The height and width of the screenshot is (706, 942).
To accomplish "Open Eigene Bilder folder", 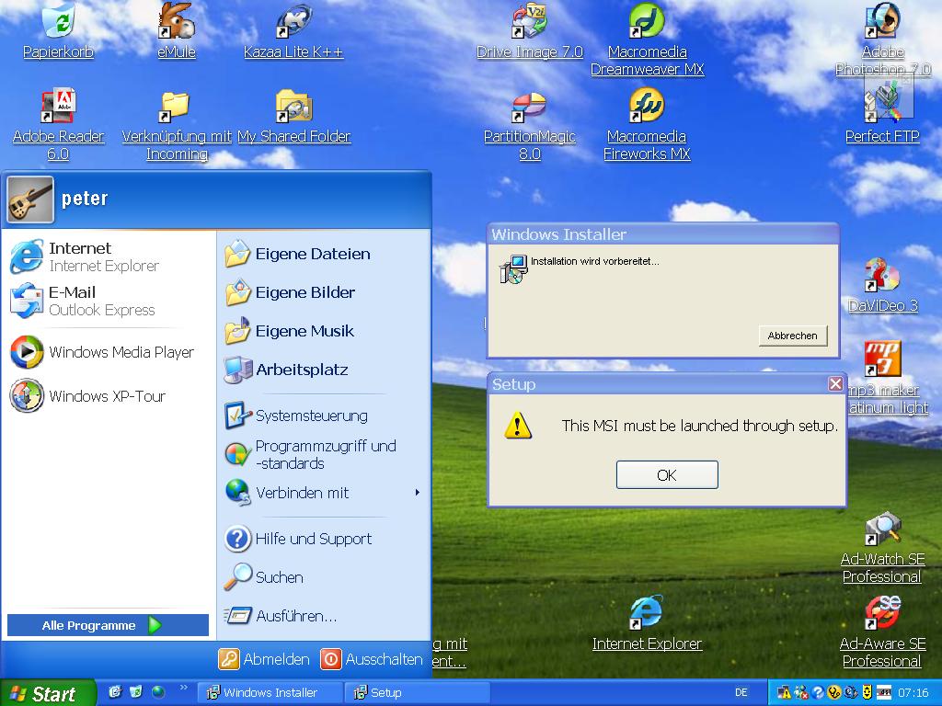I will coord(323,292).
